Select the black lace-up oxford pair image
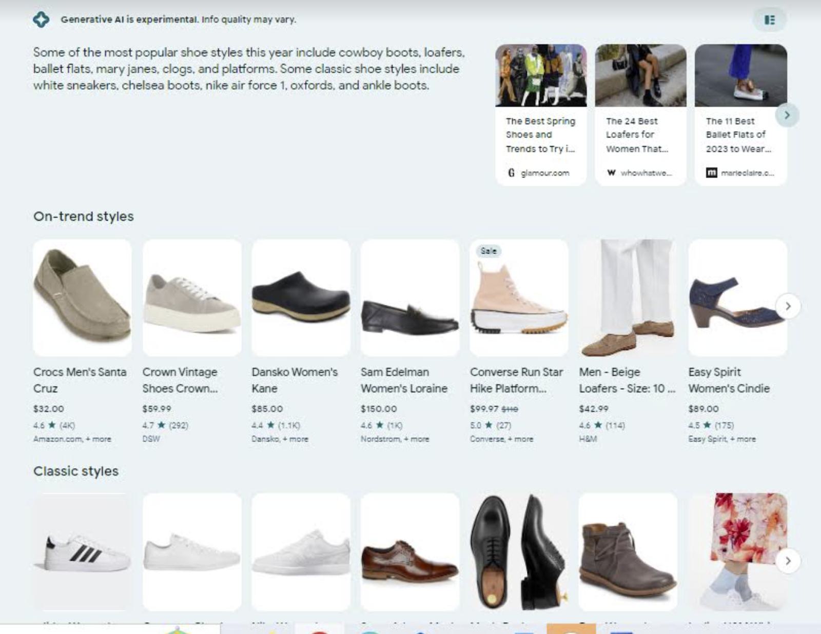Image resolution: width=821 pixels, height=634 pixels. (x=518, y=552)
